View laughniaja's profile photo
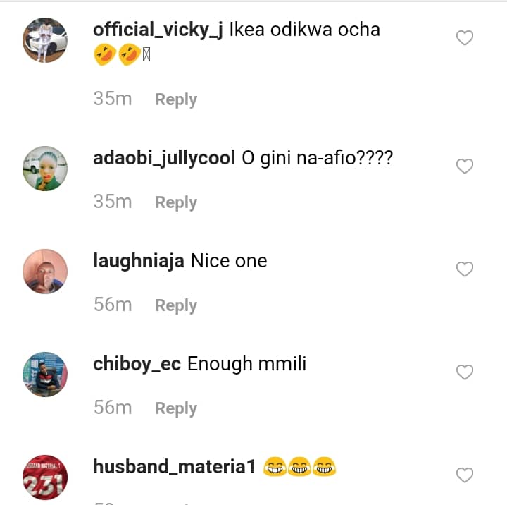Image resolution: width=507 pixels, height=505 pixels. click(x=45, y=272)
